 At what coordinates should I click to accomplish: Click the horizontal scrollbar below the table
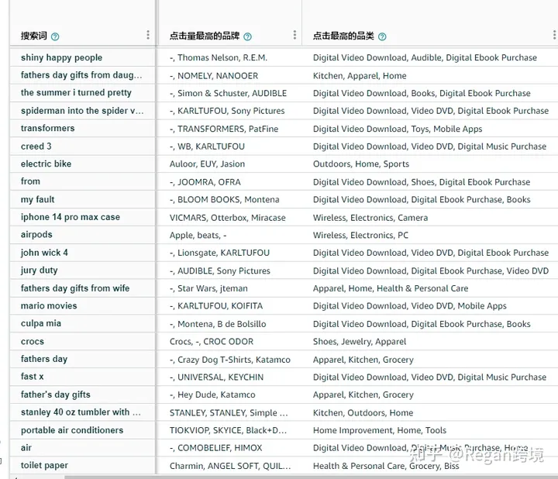(x=309, y=477)
